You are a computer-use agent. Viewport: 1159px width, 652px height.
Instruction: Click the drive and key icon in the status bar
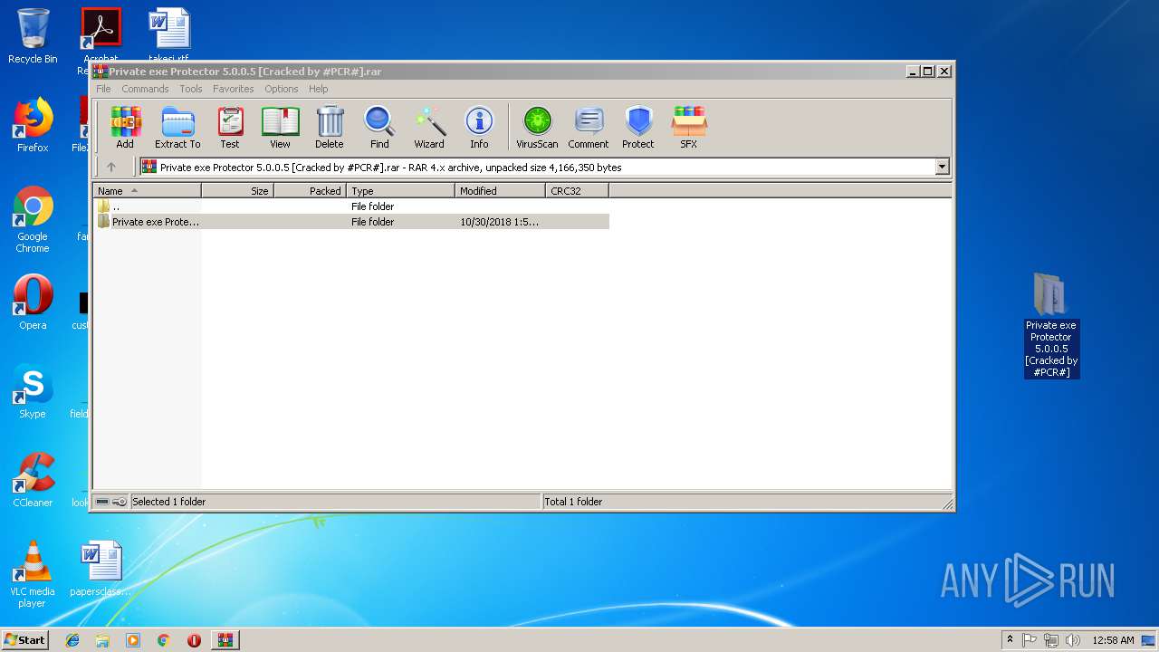pyautogui.click(x=111, y=502)
